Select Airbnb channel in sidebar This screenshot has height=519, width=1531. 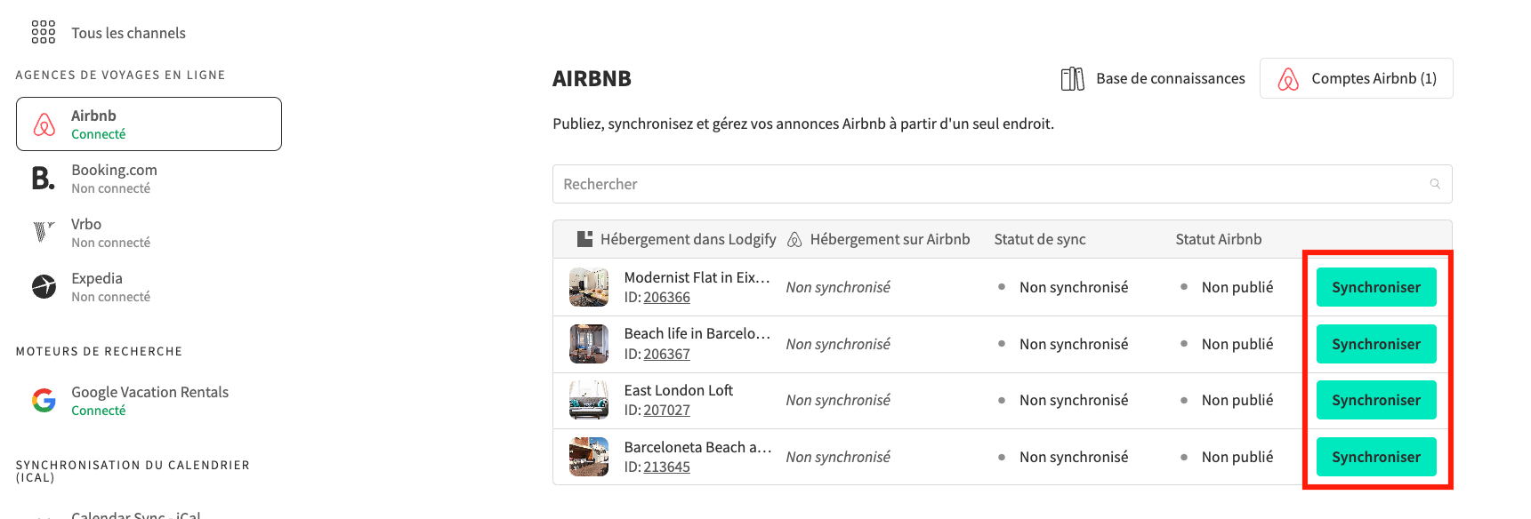pos(149,124)
